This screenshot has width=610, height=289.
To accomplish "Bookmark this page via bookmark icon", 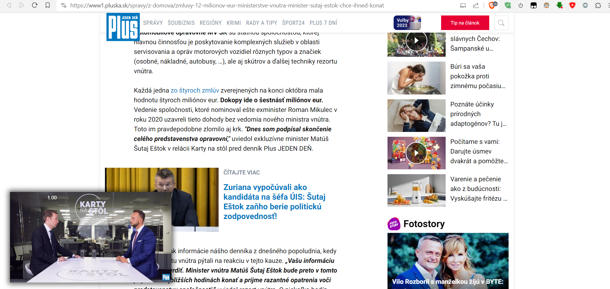I will pos(47,5).
